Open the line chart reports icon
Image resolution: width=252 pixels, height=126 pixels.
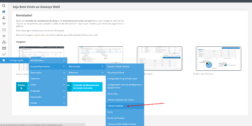4,54
